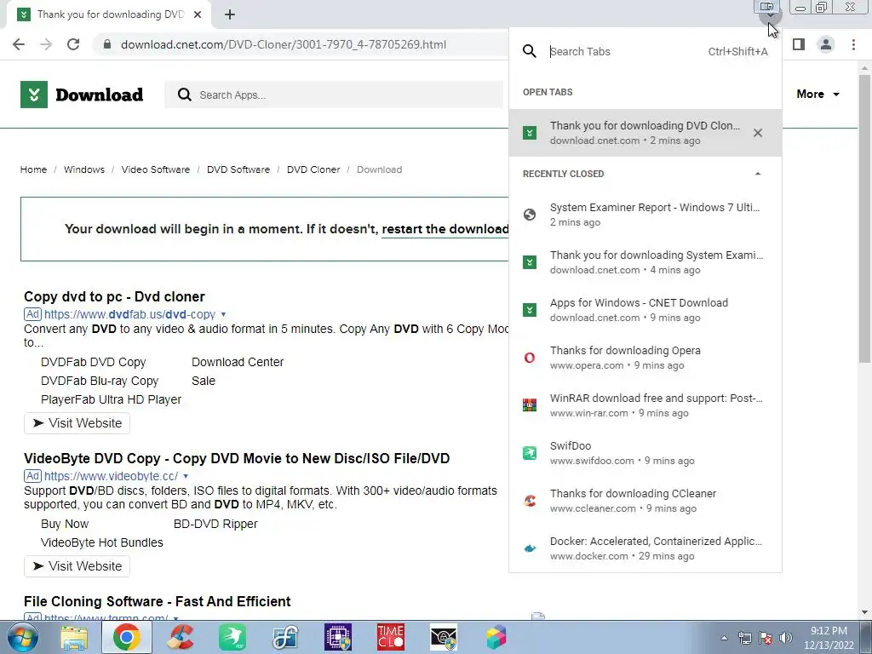This screenshot has height=654, width=872.
Task: Open a new tab with plus button
Action: pos(230,14)
